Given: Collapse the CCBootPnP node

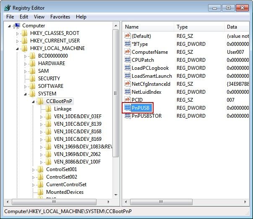Looking at the screenshot, I should (33, 102).
